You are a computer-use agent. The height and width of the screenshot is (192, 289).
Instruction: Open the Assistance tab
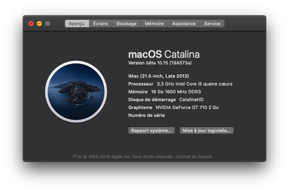tap(184, 24)
